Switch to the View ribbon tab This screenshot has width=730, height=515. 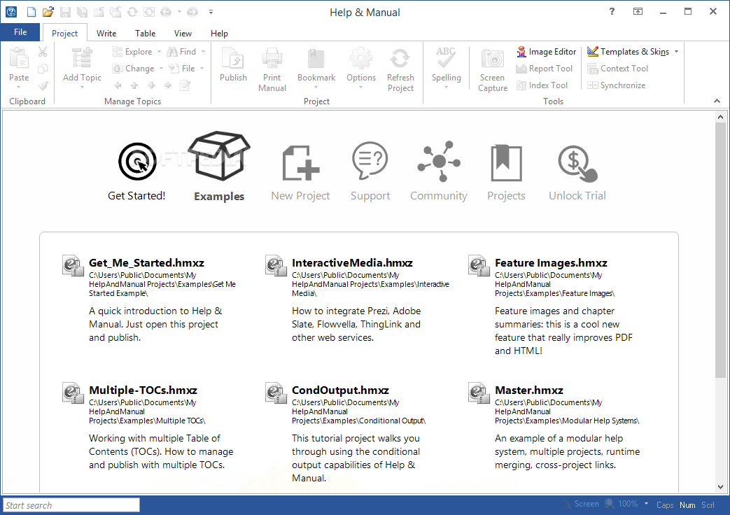point(183,33)
